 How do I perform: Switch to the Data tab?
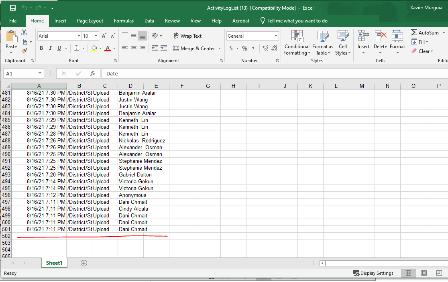tap(149, 21)
